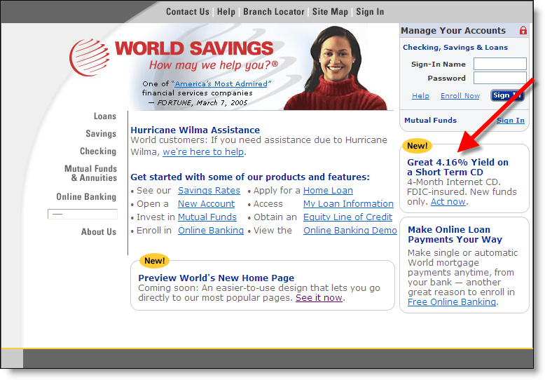Image resolution: width=545 pixels, height=380 pixels.
Task: Open the Help link under Password
Action: tap(420, 95)
